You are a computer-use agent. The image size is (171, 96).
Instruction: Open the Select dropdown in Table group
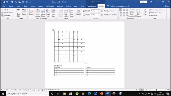coord(5,10)
